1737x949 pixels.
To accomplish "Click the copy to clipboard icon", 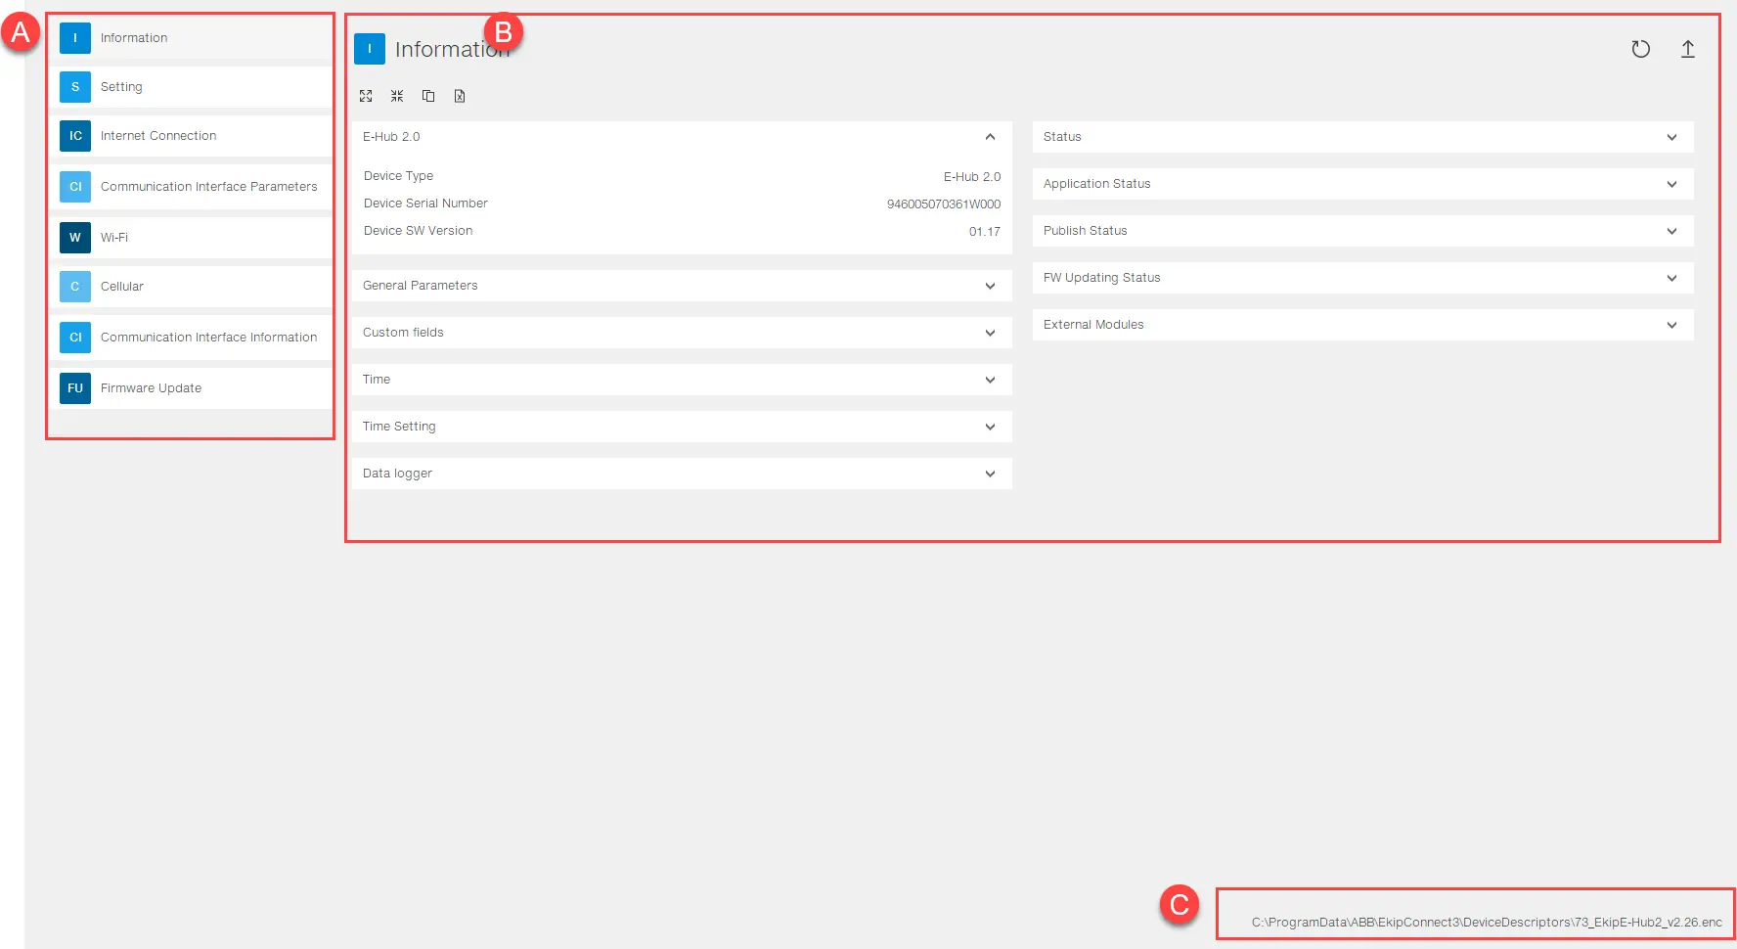I will click(428, 96).
